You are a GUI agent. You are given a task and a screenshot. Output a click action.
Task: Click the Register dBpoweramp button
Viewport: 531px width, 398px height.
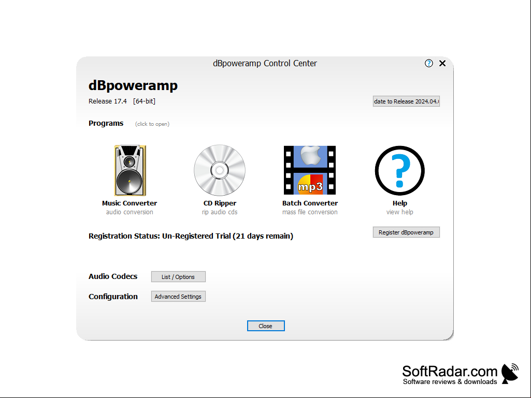point(406,232)
